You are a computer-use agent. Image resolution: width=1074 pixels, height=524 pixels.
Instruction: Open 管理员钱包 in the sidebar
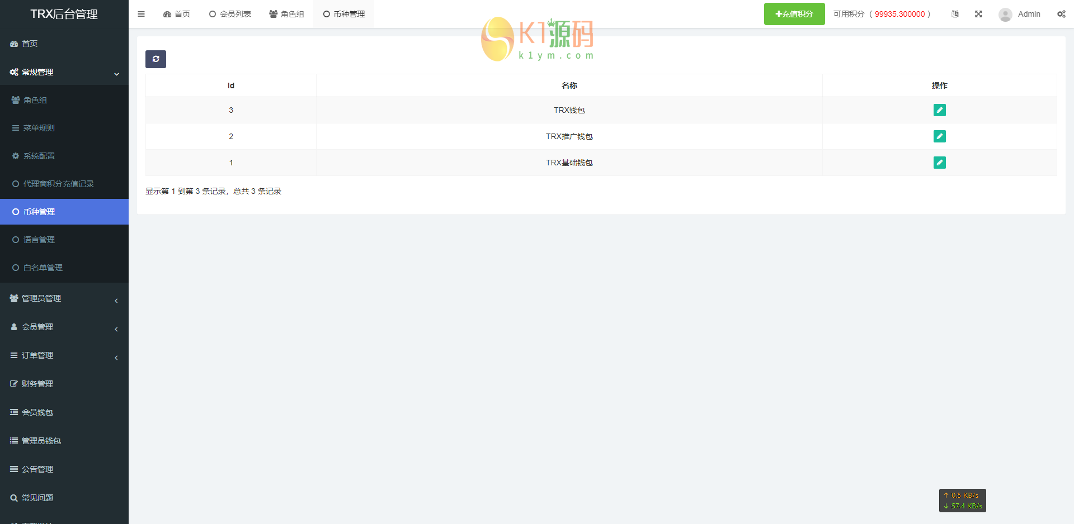64,441
